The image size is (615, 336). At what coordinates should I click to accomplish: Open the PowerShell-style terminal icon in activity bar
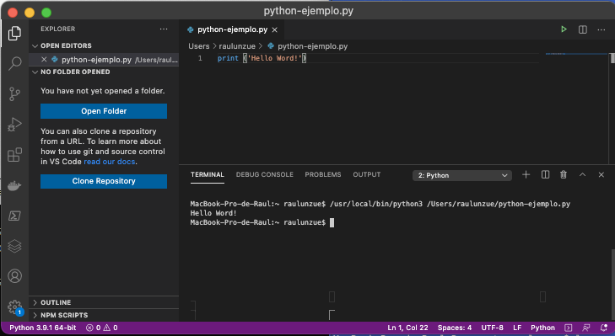click(14, 216)
